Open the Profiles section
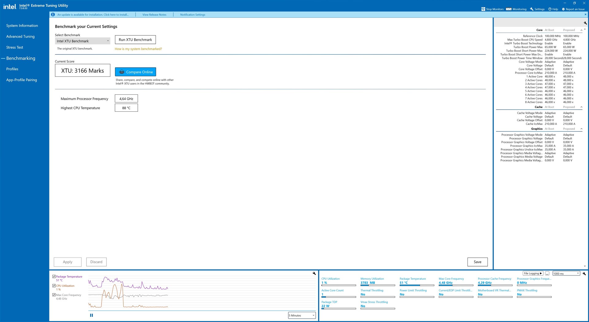 click(x=12, y=69)
